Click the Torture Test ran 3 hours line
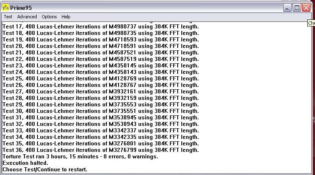 80,157
